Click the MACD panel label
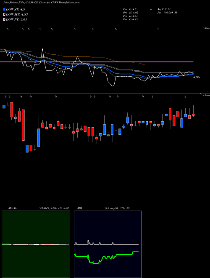210x278 pixels. click(x=13, y=208)
